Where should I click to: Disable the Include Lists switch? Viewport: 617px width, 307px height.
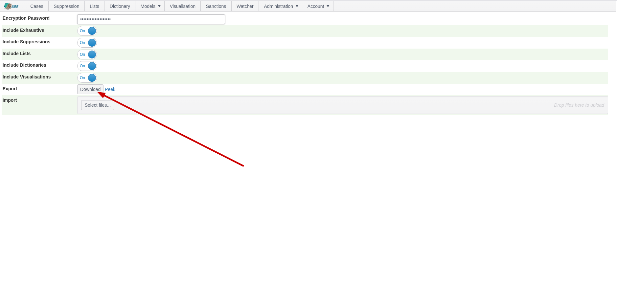click(x=87, y=55)
